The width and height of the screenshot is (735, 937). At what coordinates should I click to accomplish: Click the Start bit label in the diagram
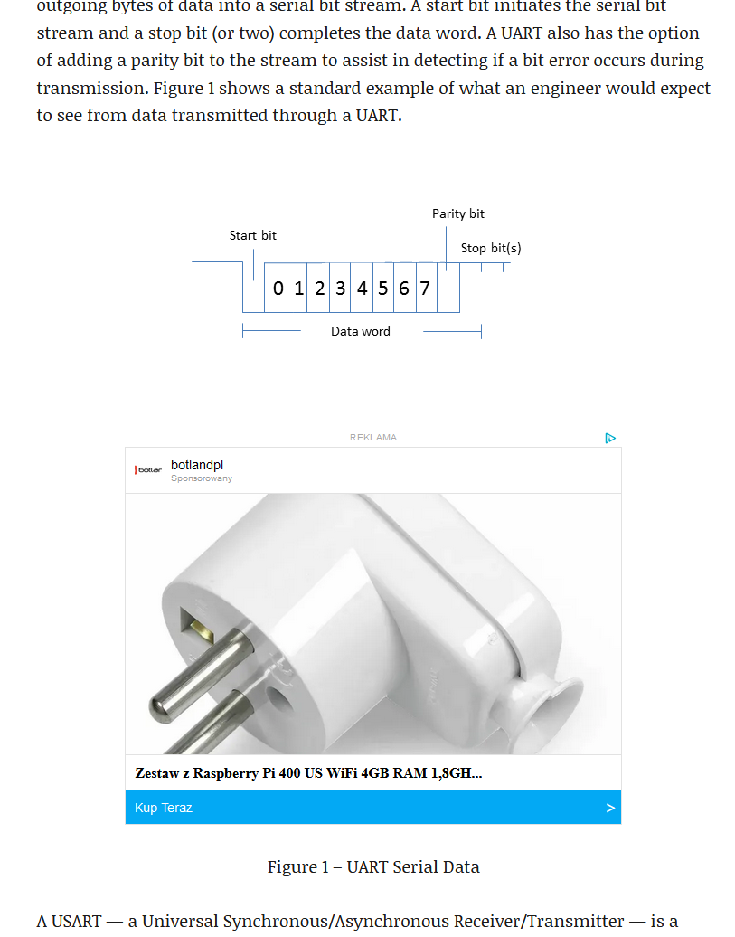pyautogui.click(x=253, y=235)
